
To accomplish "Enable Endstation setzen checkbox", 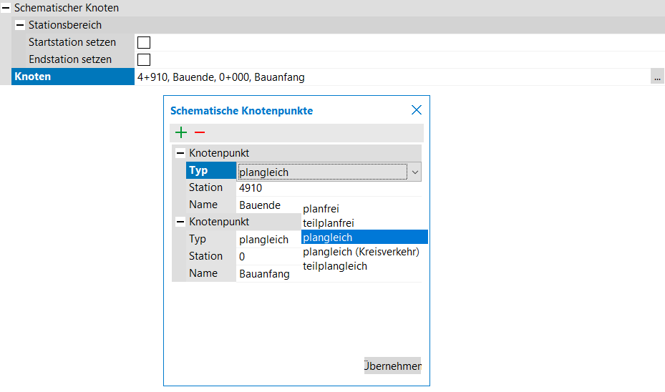I will 144,59.
